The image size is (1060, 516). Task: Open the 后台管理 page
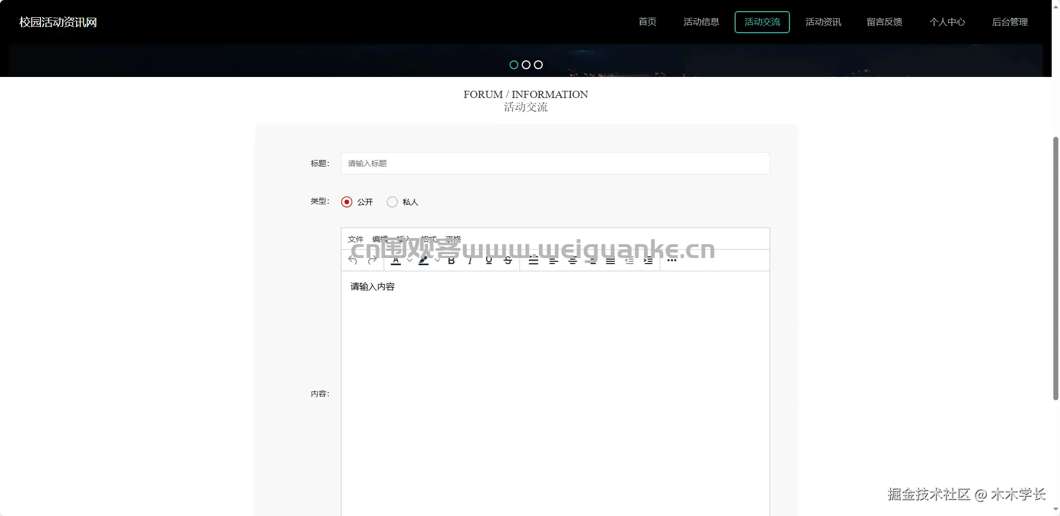pyautogui.click(x=1010, y=22)
